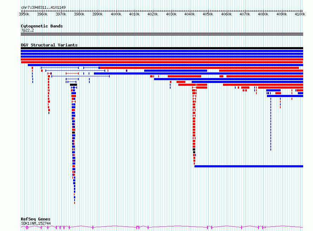Open the DGV Structural Variants track title
The height and width of the screenshot is (231, 313).
coord(49,45)
